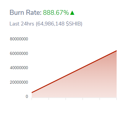Select the 64,986,148 $SHIB amount
This screenshot has width=123, height=113.
point(59,24)
